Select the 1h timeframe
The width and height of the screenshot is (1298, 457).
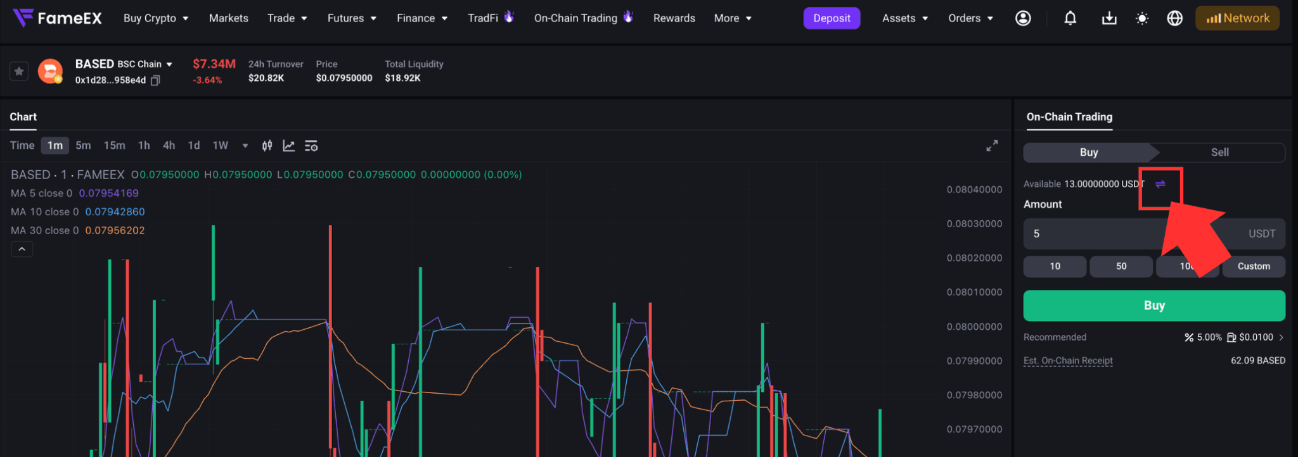144,146
